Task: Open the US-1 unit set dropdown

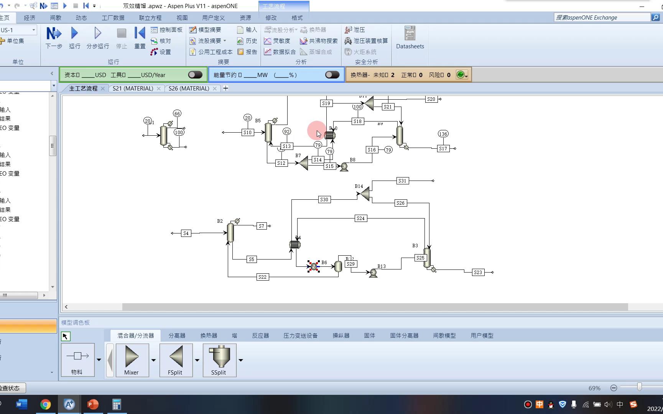Action: [34, 30]
